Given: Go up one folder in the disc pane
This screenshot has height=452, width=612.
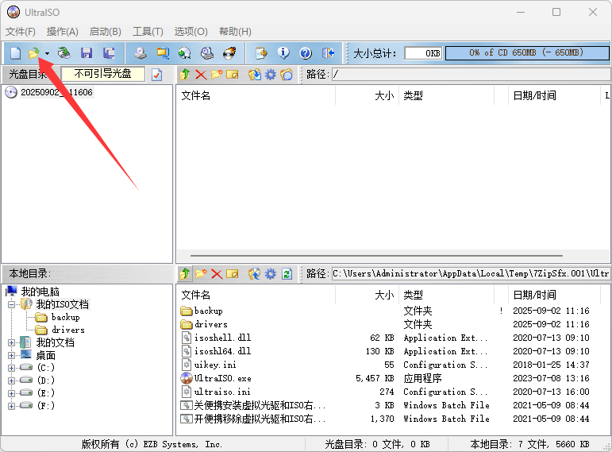Looking at the screenshot, I should [185, 74].
